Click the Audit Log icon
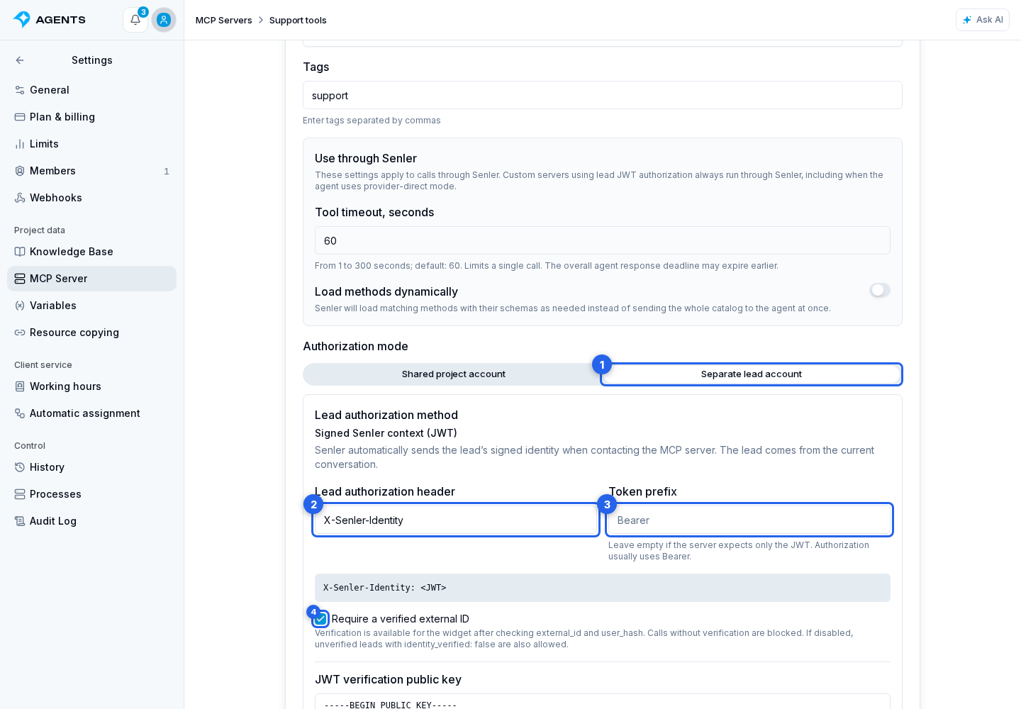The width and height of the screenshot is (1021, 709). tap(20, 521)
